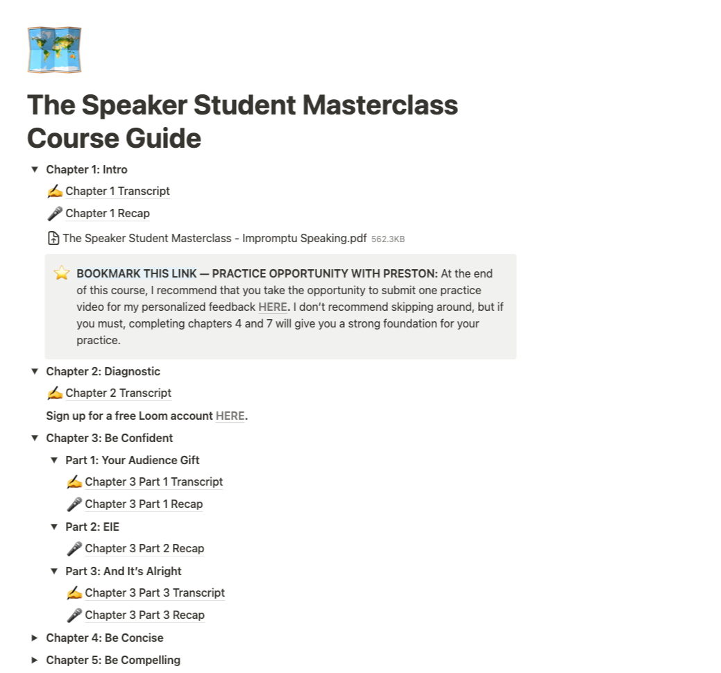Open the Impromptu Speaking PDF file
The width and height of the screenshot is (721, 673).
214,239
